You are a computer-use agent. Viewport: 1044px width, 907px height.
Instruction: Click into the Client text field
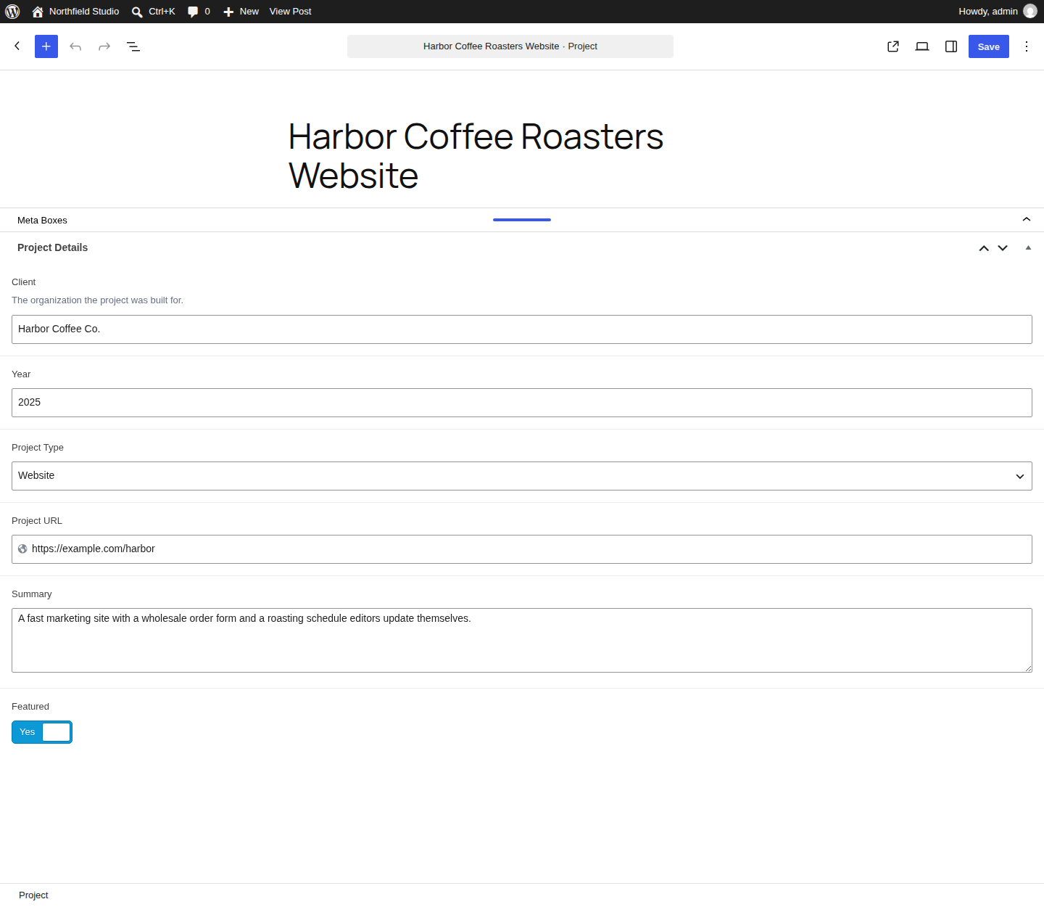(x=522, y=329)
